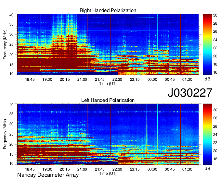Click the 25 MHz tick on upper plot
Image resolution: width=221 pixels, height=179 pixels.
pos(11,44)
